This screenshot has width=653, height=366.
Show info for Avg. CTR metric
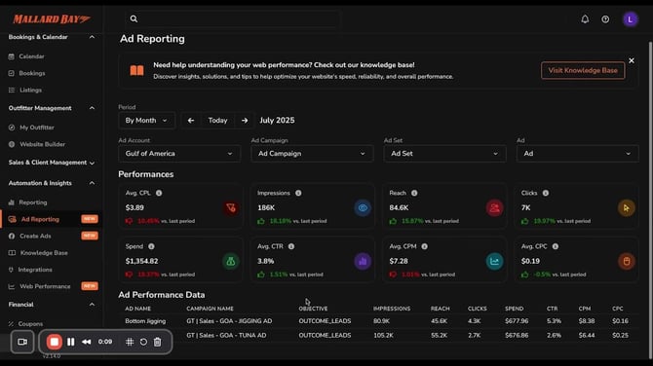(291, 246)
